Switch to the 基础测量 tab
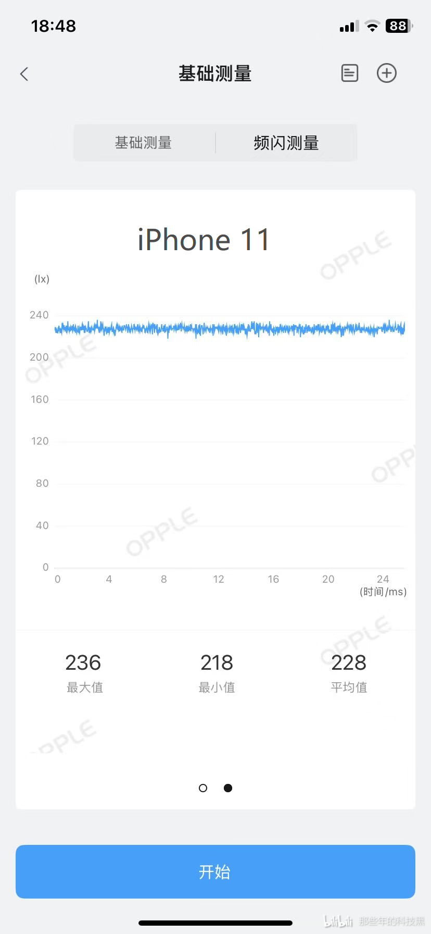431x934 pixels. coord(144,143)
